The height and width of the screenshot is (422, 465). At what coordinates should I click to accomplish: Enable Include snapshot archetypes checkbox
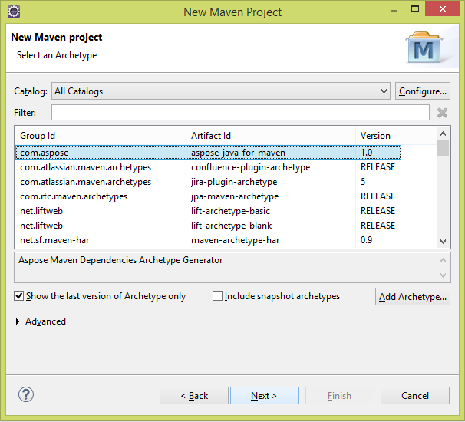pyautogui.click(x=217, y=295)
